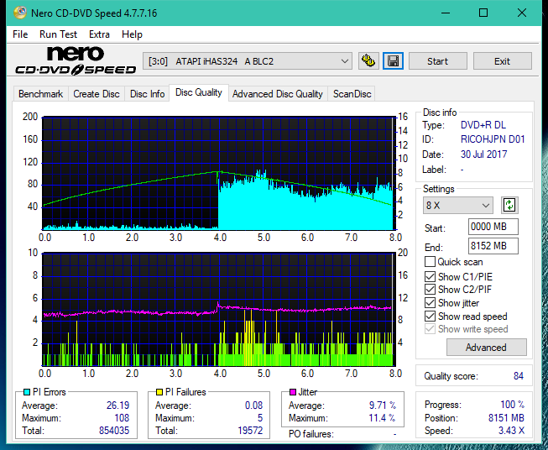548x450 pixels.
Task: Click Jitter maximum 11.4 %
Action: (x=383, y=418)
